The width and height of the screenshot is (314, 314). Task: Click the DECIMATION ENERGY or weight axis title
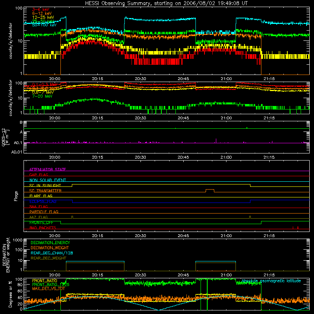click(6, 255)
